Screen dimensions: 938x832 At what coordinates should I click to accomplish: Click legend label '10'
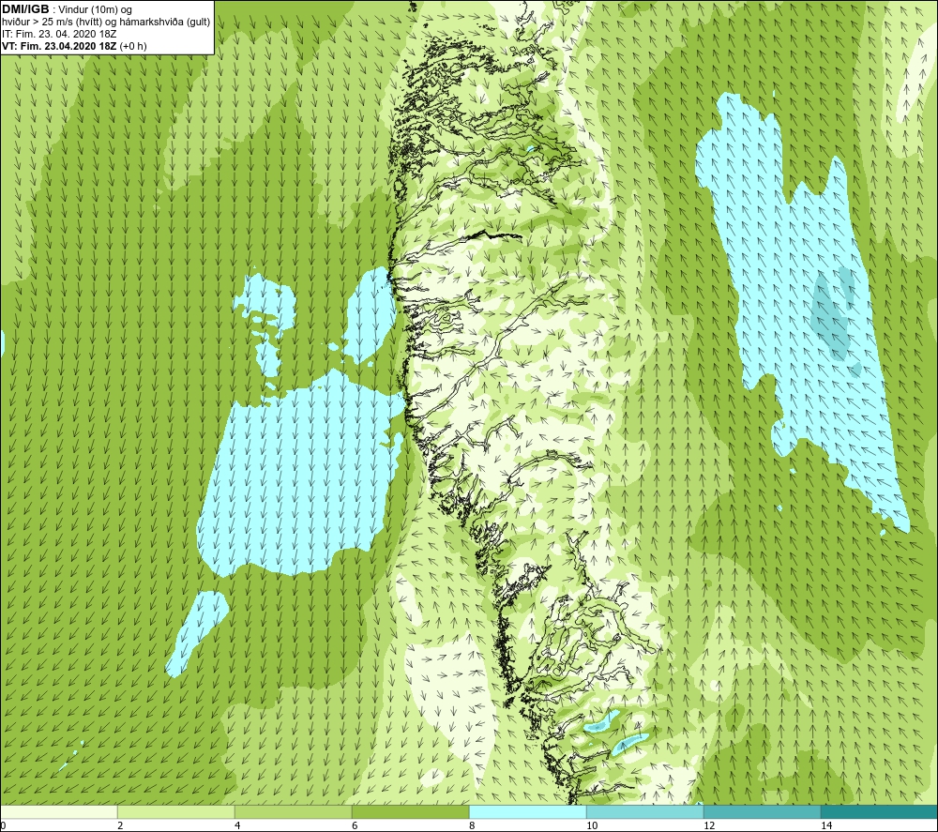pos(592,825)
